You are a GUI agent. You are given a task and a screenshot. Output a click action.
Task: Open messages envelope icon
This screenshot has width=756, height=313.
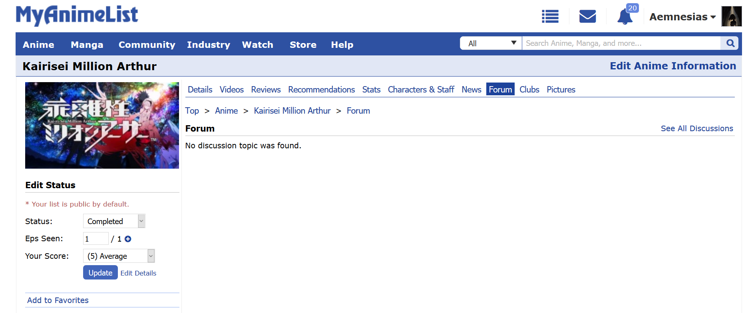coord(587,16)
